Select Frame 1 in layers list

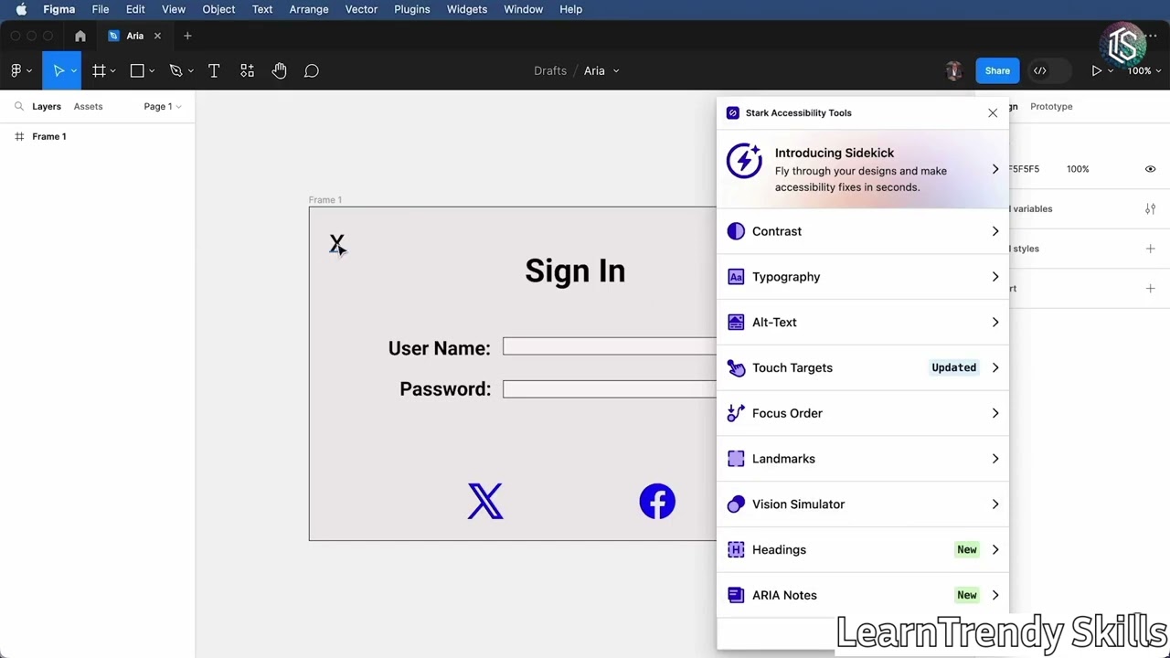pyautogui.click(x=49, y=136)
